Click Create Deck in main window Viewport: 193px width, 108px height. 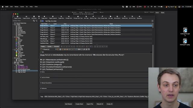pos(79,104)
